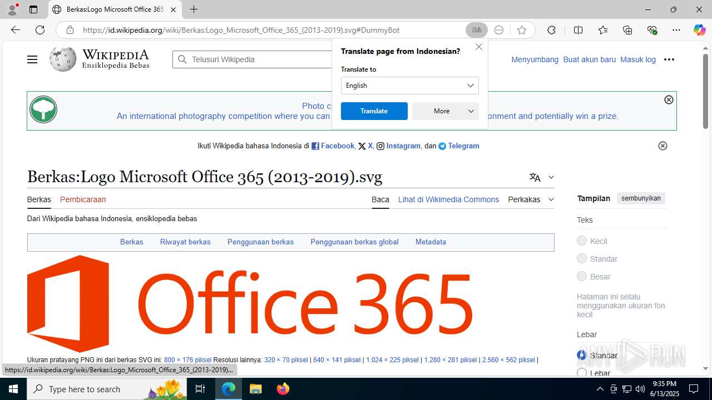Open Lihat di Wikimedia Commons tab
The height and width of the screenshot is (400, 712).
coord(448,199)
